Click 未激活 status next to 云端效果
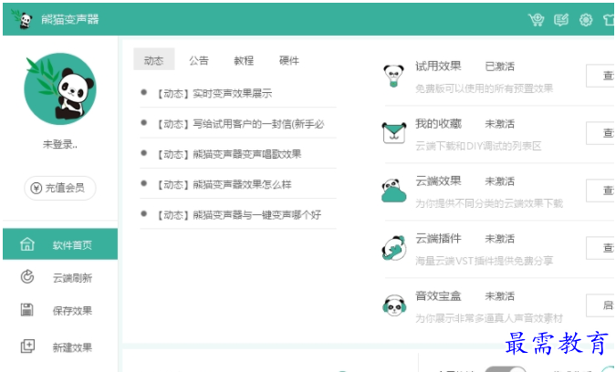This screenshot has height=372, width=616. (x=500, y=181)
